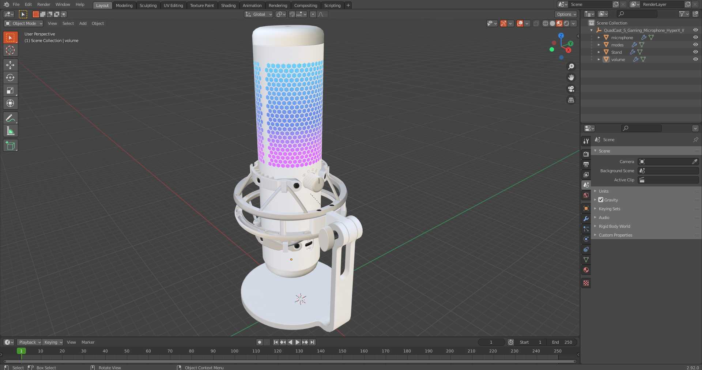Activate the Select Box tool
Screen dimensions: 702x370
pos(10,37)
